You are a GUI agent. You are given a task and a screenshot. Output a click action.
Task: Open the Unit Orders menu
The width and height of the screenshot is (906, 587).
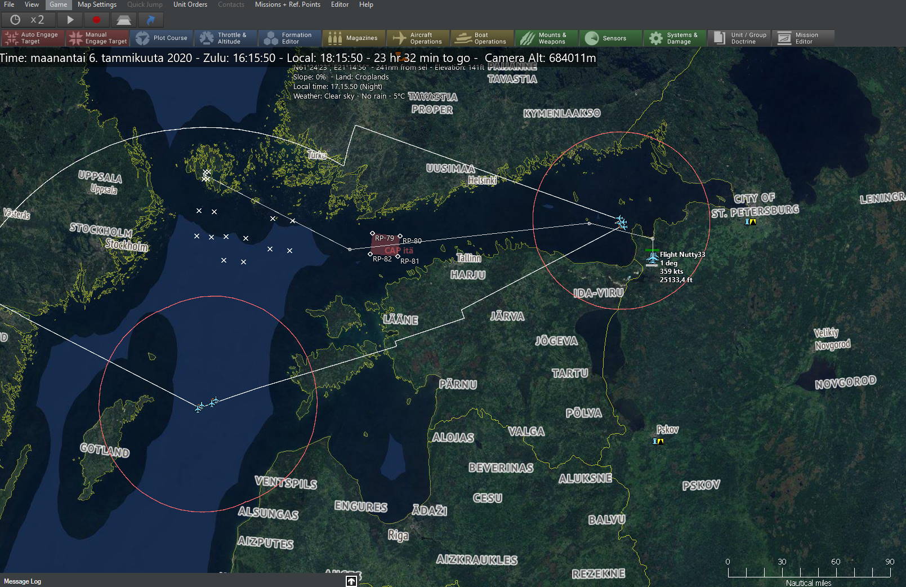coord(190,5)
